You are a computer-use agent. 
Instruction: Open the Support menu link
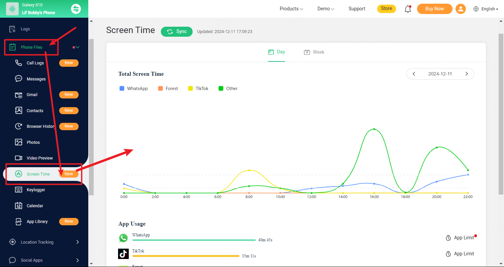[x=357, y=9]
